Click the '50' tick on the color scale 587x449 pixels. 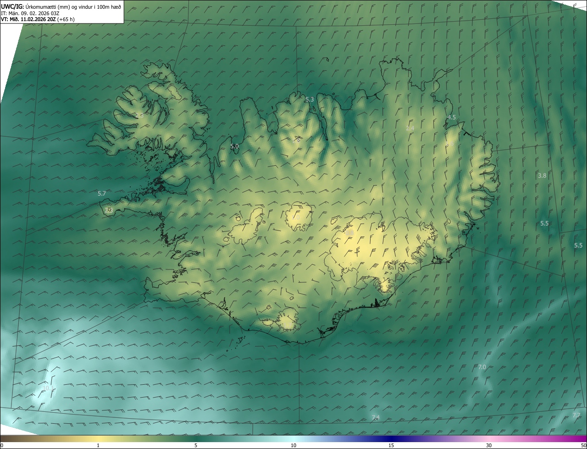(x=583, y=445)
